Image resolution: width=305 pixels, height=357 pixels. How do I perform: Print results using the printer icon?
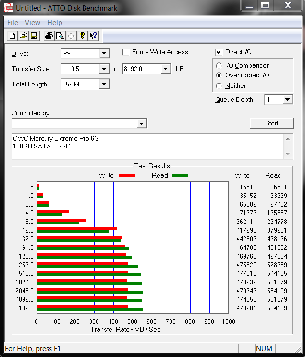click(x=49, y=36)
